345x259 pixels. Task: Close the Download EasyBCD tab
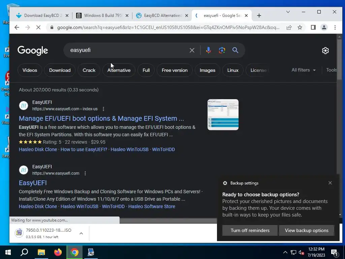point(67,16)
